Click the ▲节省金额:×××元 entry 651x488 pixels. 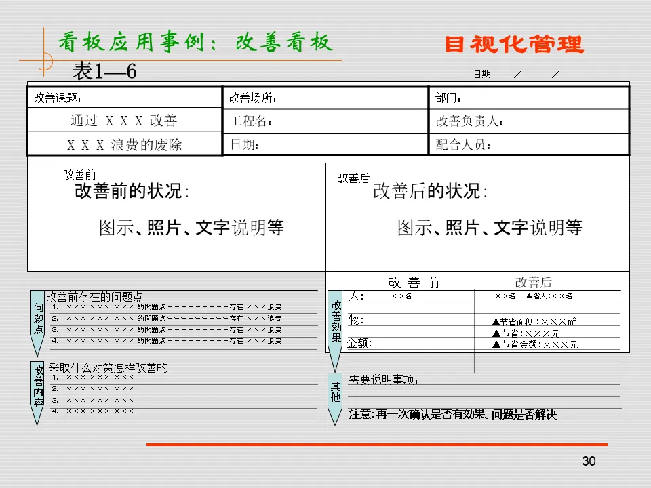[x=535, y=344]
